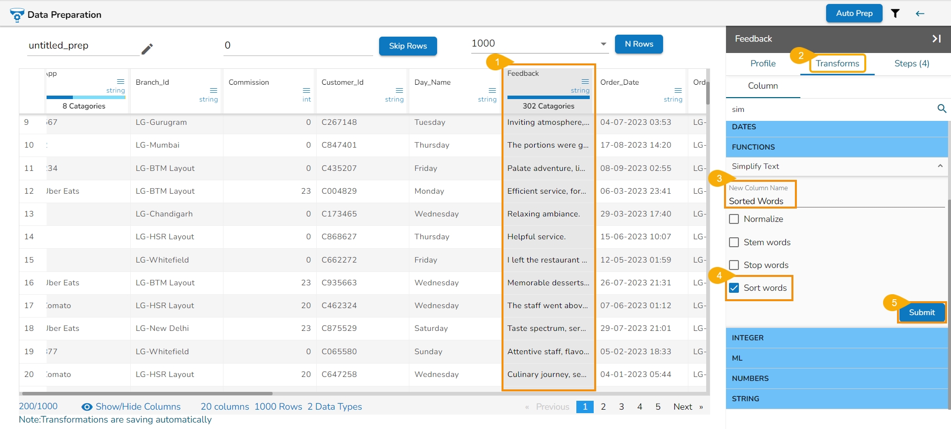Collapse the Feedback side panel
The height and width of the screenshot is (429, 951).
pyautogui.click(x=936, y=39)
